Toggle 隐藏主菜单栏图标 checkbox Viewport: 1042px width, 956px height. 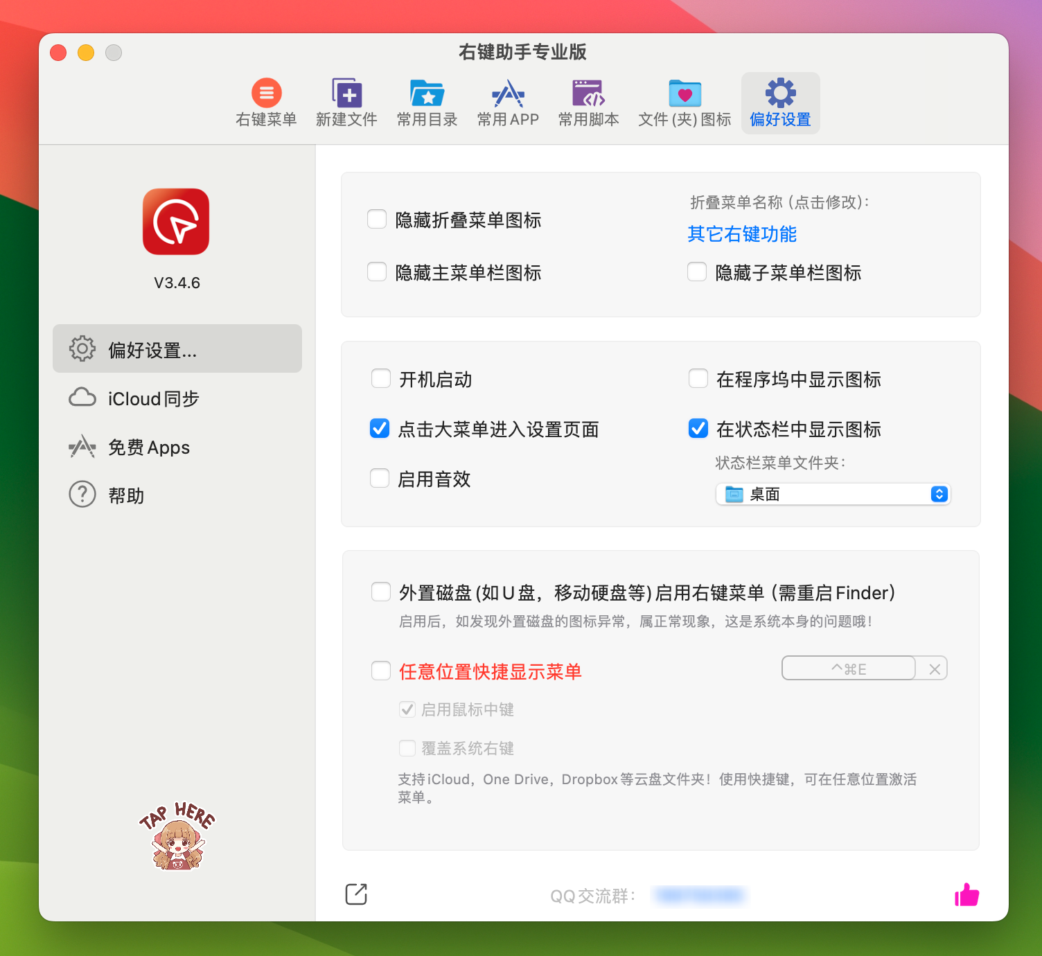click(x=377, y=272)
